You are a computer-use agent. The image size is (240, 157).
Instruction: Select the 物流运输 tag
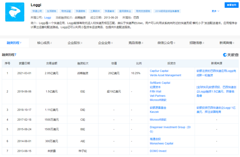coord(66,11)
